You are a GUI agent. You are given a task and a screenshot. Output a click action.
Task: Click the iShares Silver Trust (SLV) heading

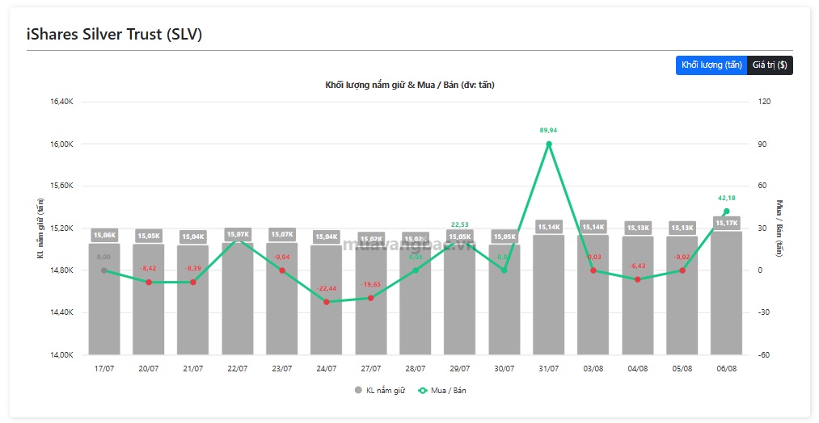point(114,35)
